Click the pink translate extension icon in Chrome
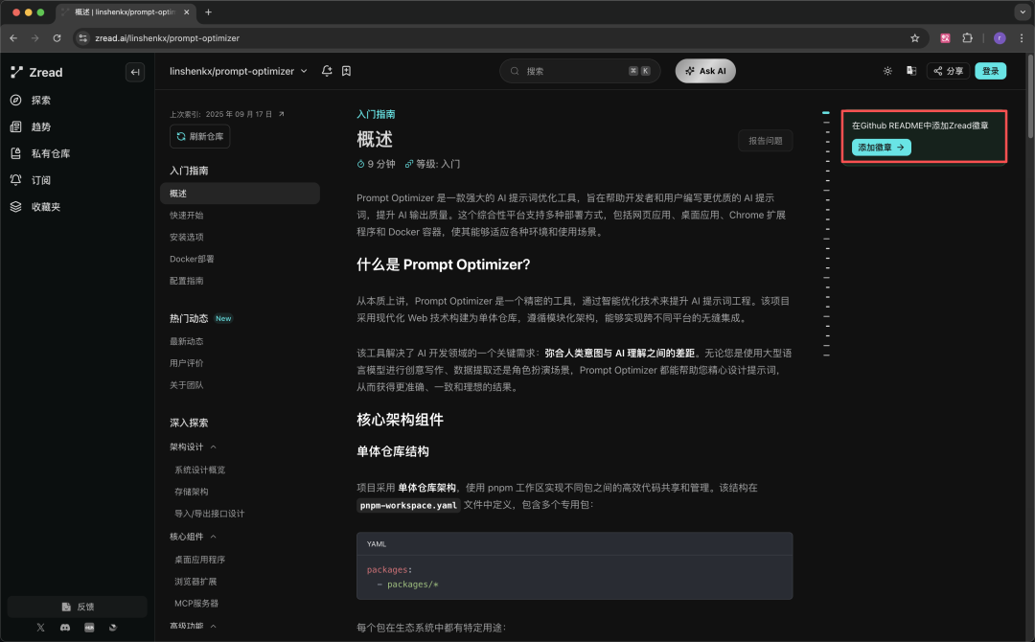Screen dimensions: 1035x642 (945, 38)
